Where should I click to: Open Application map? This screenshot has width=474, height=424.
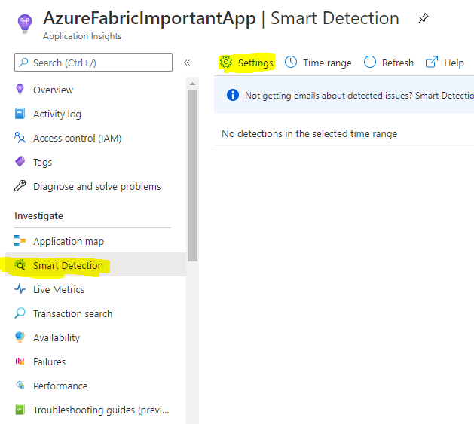(x=96, y=241)
